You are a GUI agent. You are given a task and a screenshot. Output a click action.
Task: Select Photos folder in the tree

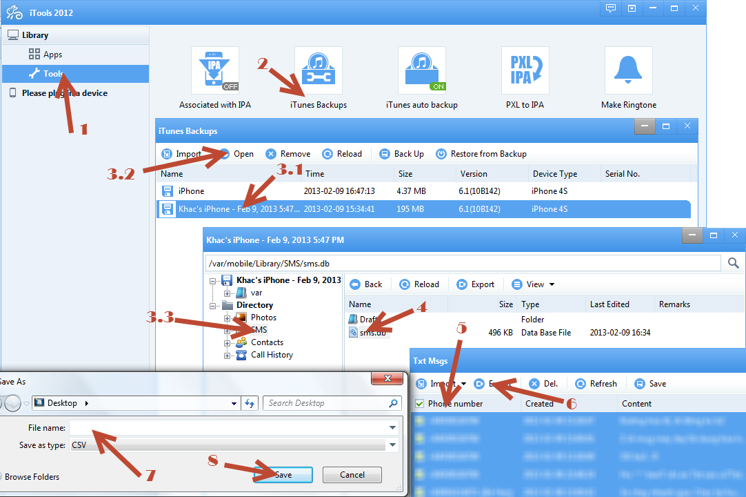pos(263,318)
